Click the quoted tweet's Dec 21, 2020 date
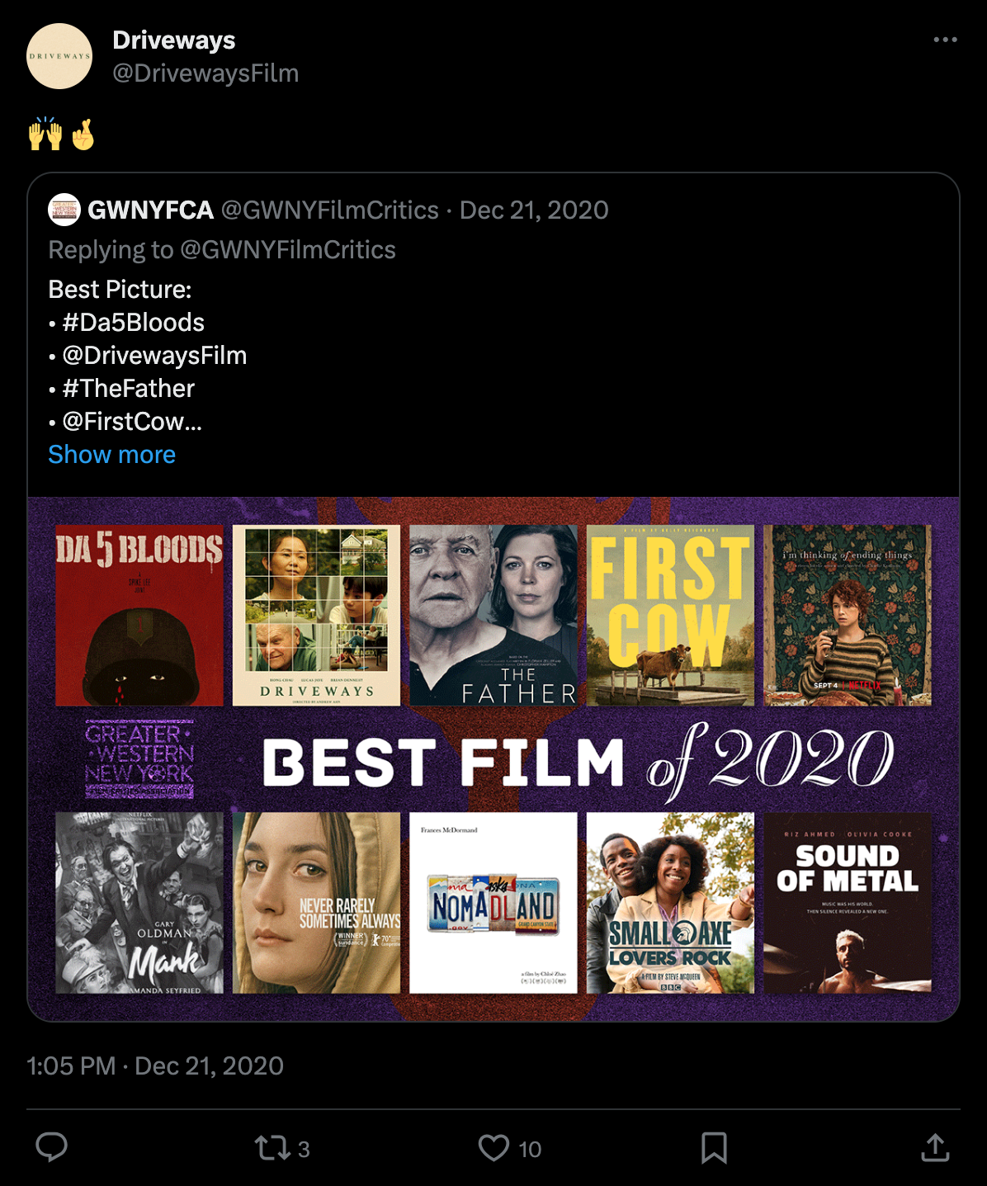987x1186 pixels. 534,210
